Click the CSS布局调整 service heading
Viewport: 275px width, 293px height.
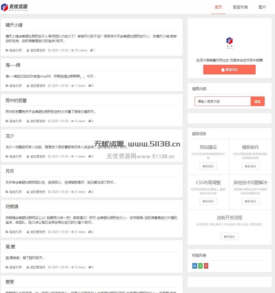[x=208, y=183]
